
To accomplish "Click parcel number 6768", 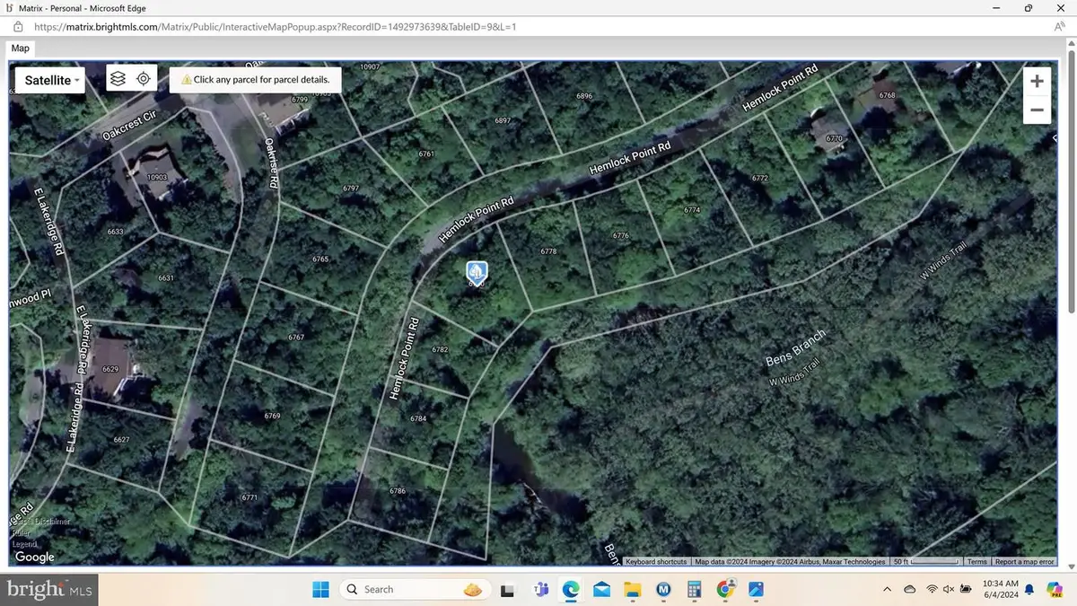I will click(x=887, y=95).
